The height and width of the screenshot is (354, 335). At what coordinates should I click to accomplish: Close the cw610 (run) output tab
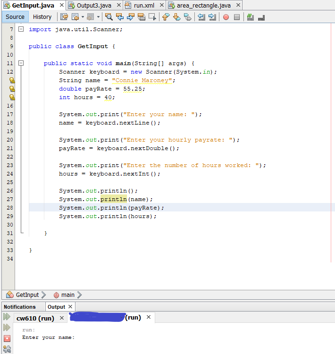pyautogui.click(x=62, y=318)
